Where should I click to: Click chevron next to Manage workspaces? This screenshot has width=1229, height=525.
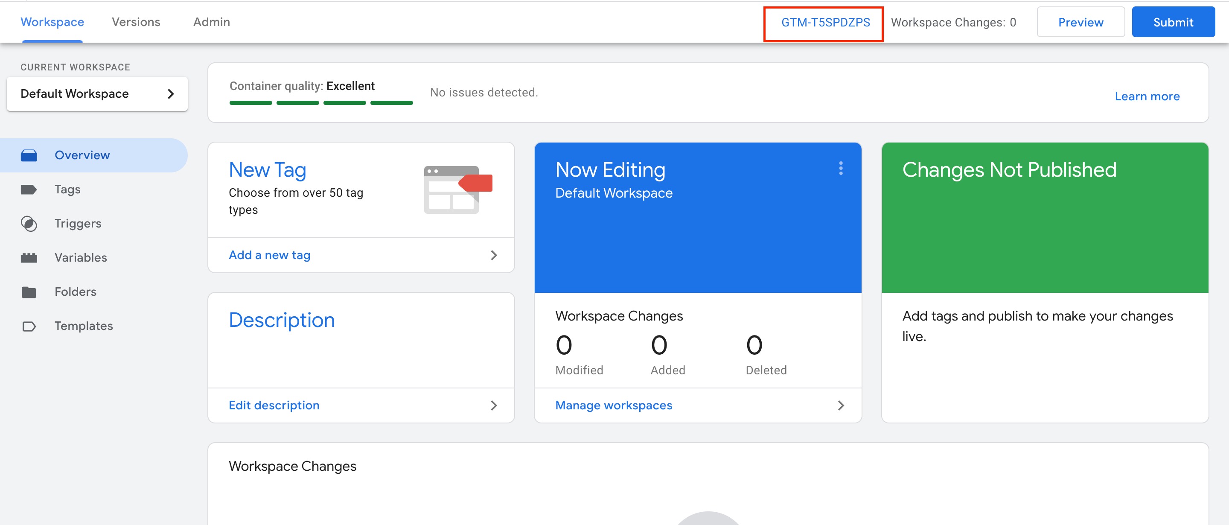point(841,405)
